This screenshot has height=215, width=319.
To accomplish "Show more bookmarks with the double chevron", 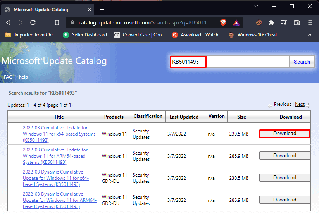I will pos(309,35).
